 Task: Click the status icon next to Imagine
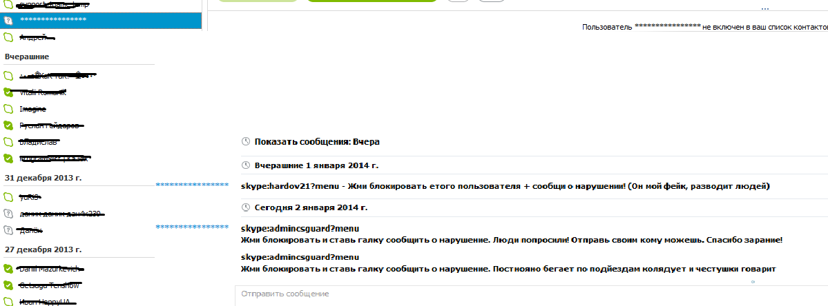tap(8, 109)
